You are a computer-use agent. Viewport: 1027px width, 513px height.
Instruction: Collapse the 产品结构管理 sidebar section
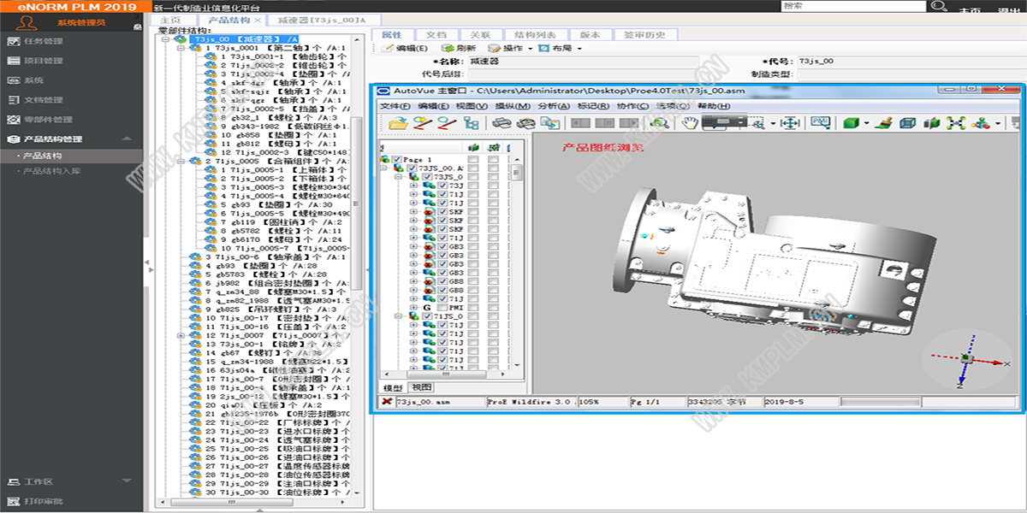(126, 139)
